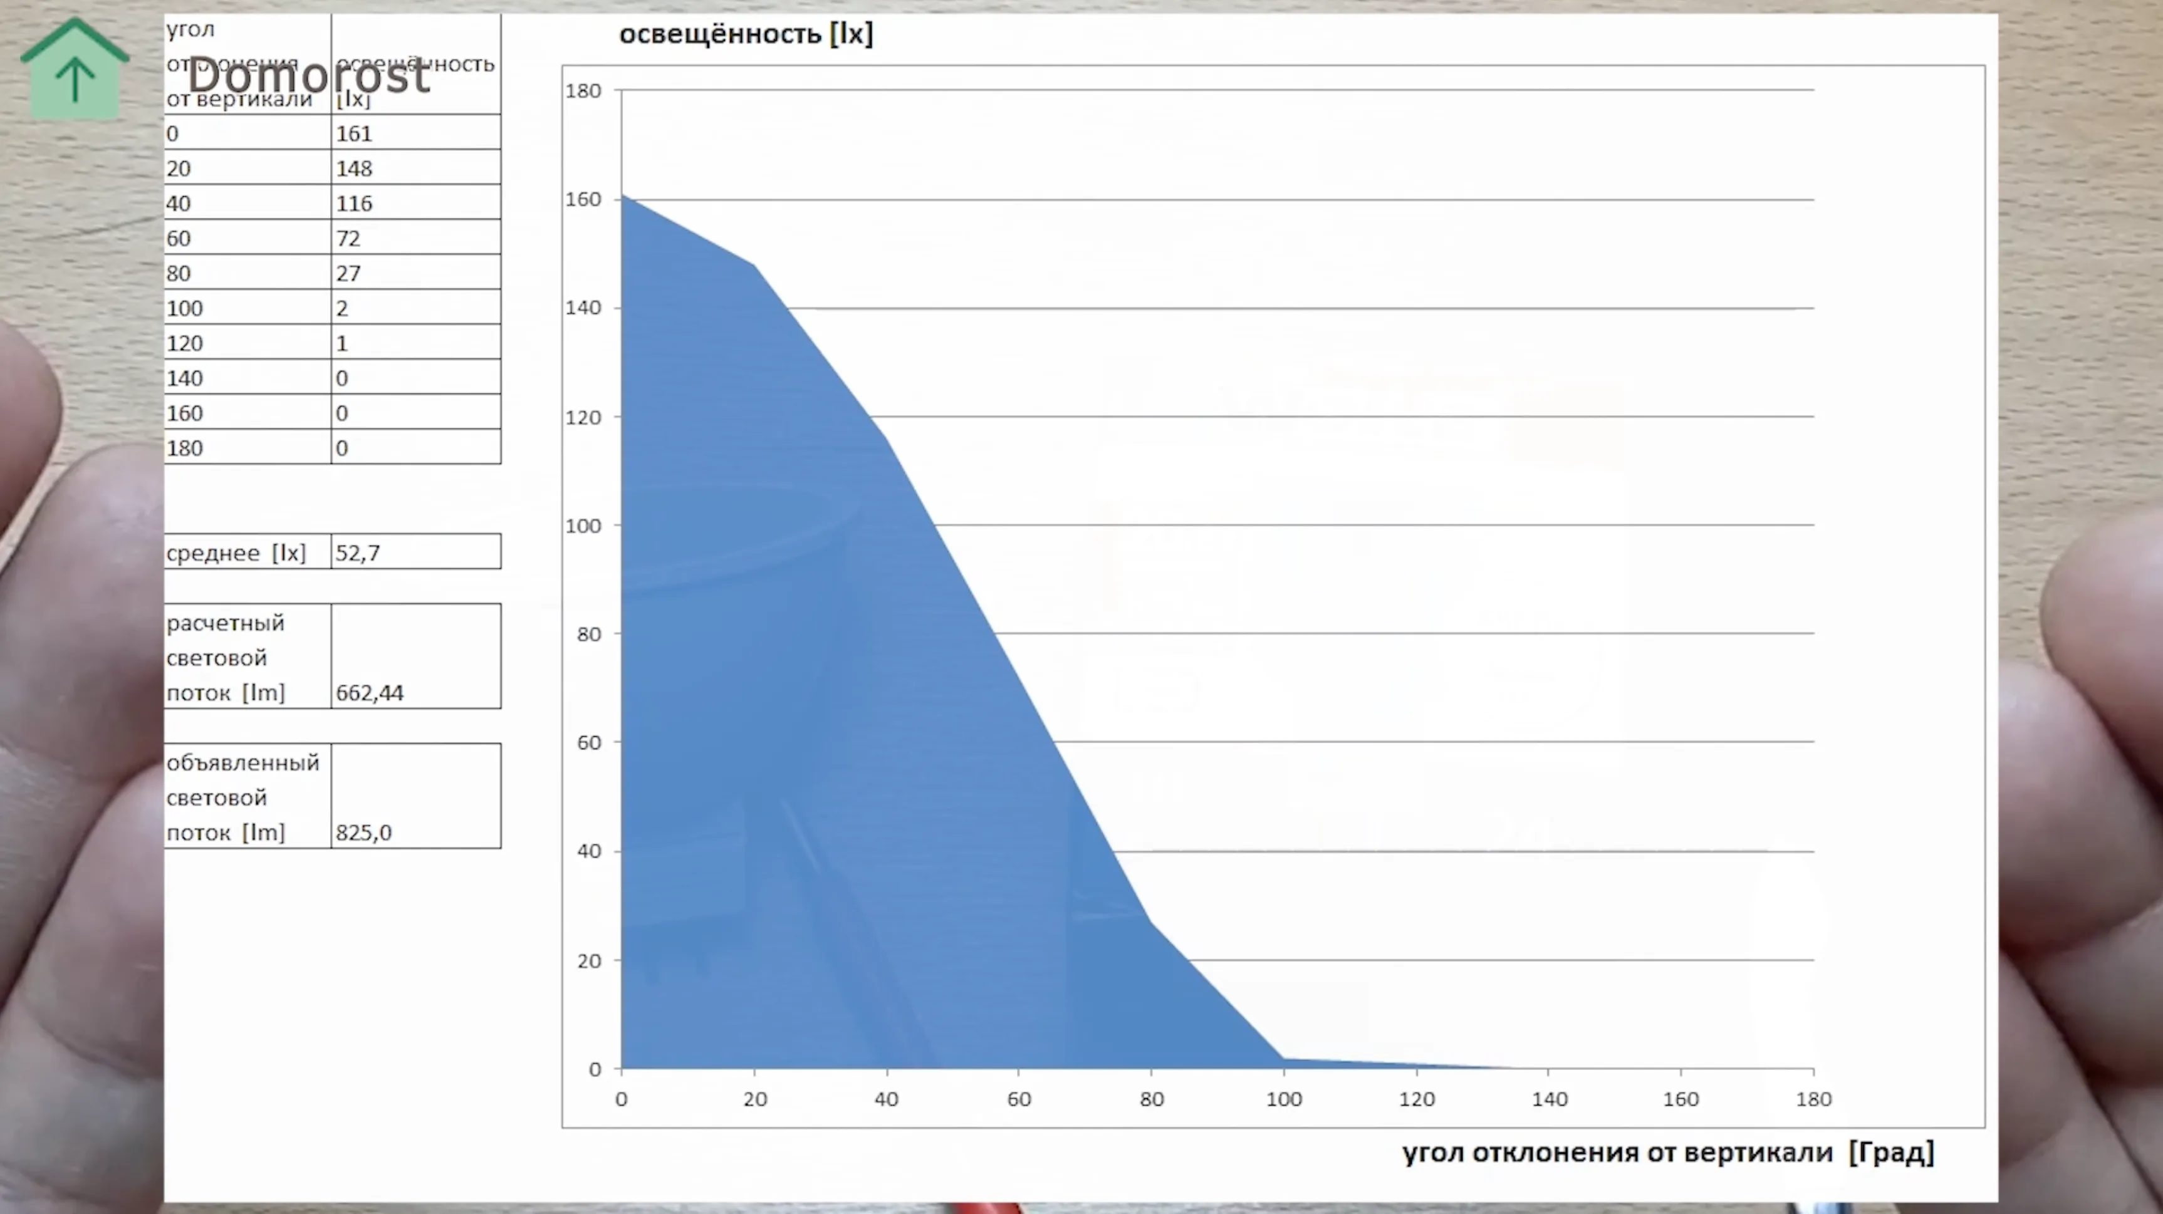Select the cell showing angle 60
Viewport: 2163px width, 1214px height.
click(247, 239)
